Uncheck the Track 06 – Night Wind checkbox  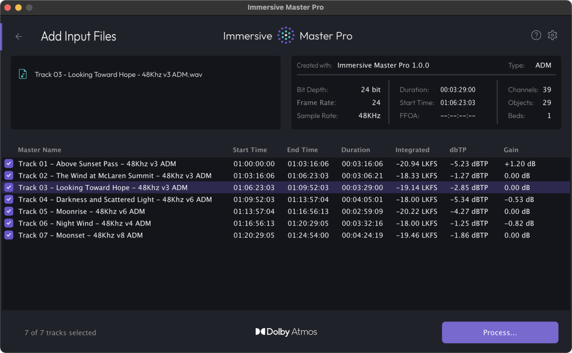[x=9, y=223]
